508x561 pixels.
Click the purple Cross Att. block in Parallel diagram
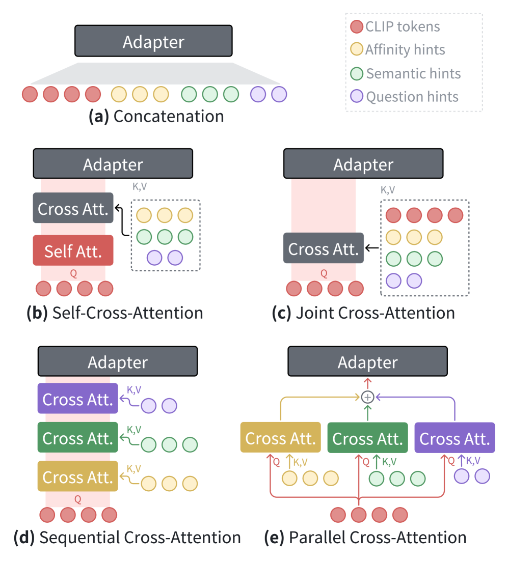point(454,438)
